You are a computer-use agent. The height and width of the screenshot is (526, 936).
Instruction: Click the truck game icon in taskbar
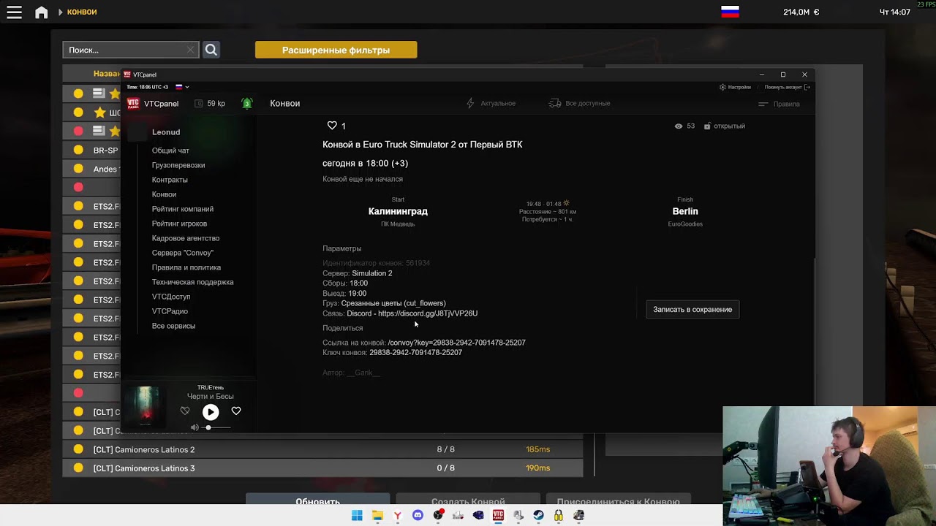[x=578, y=516]
